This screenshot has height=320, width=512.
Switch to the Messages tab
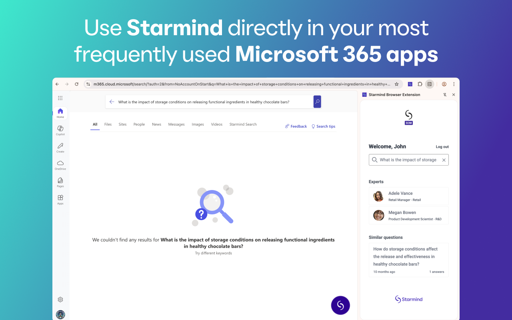click(x=176, y=124)
